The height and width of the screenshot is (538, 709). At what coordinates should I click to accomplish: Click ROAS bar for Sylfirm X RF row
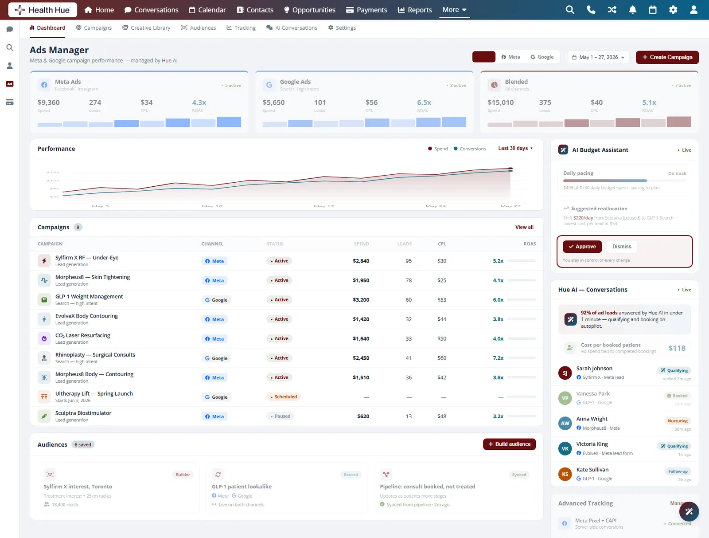click(x=522, y=261)
